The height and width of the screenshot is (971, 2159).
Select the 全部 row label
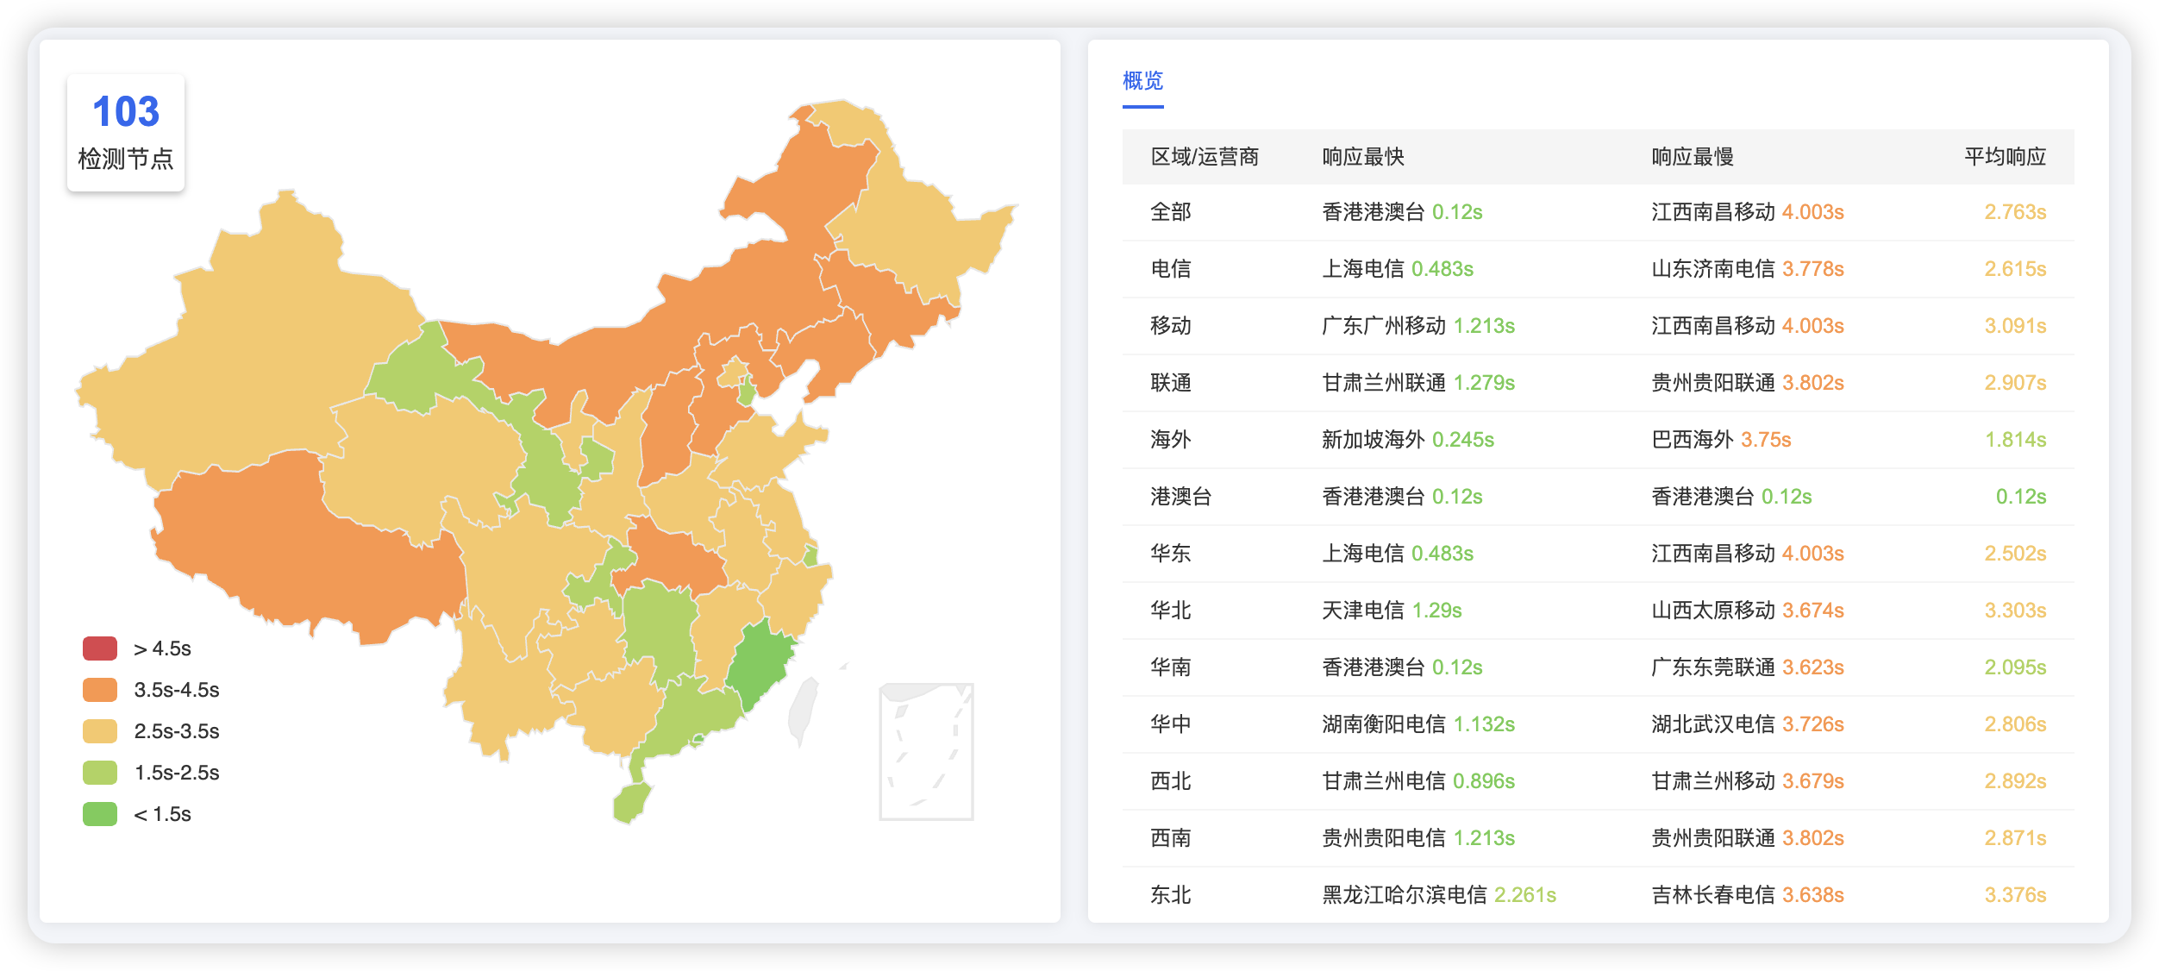(1171, 212)
